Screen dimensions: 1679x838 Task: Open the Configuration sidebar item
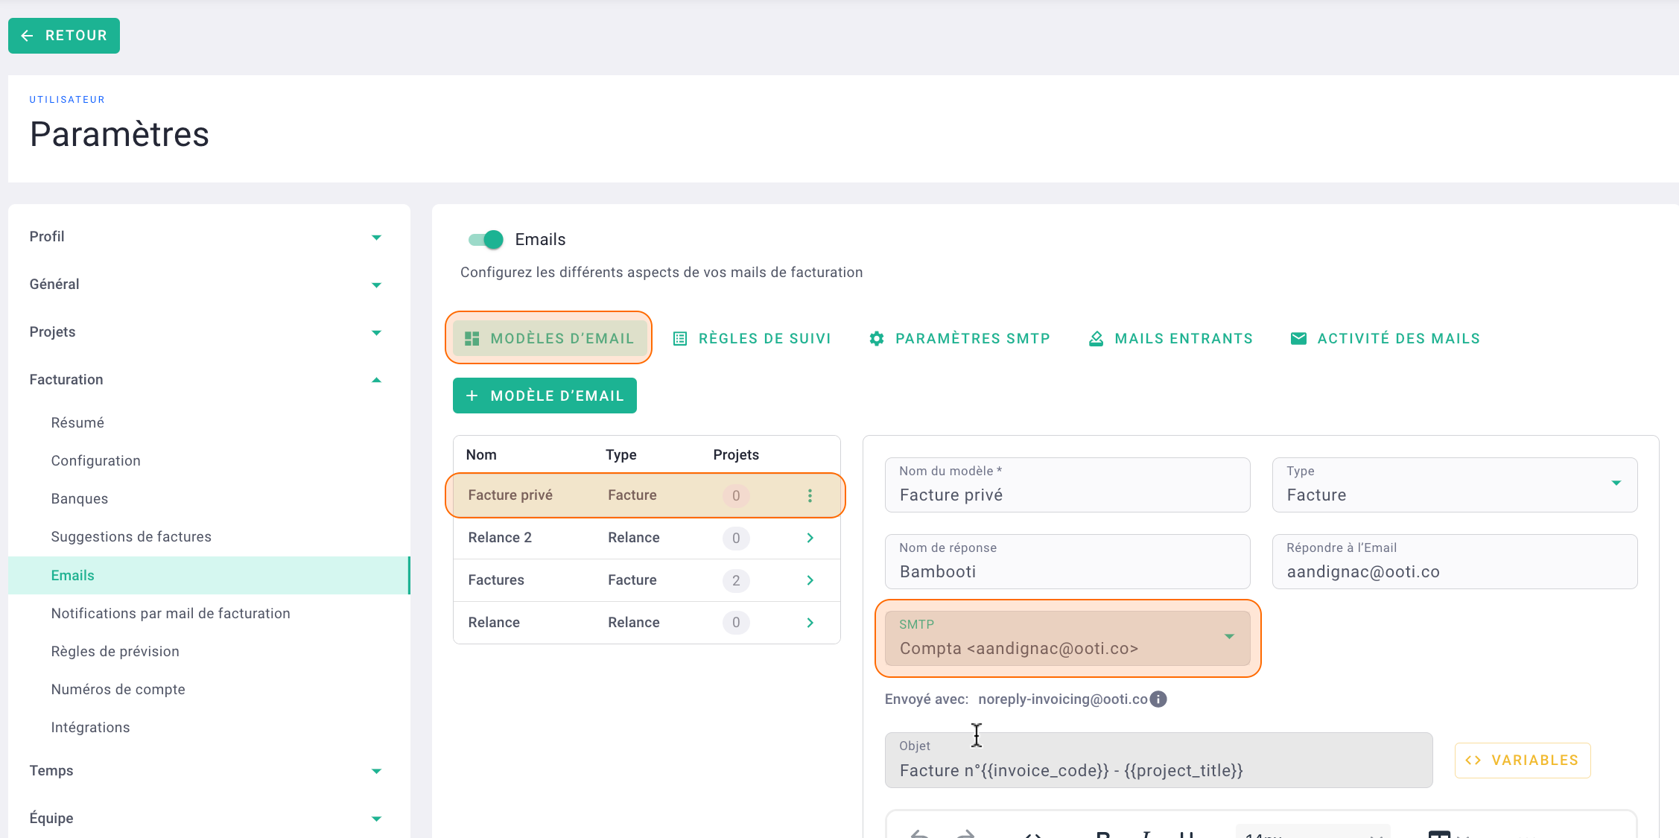click(95, 461)
